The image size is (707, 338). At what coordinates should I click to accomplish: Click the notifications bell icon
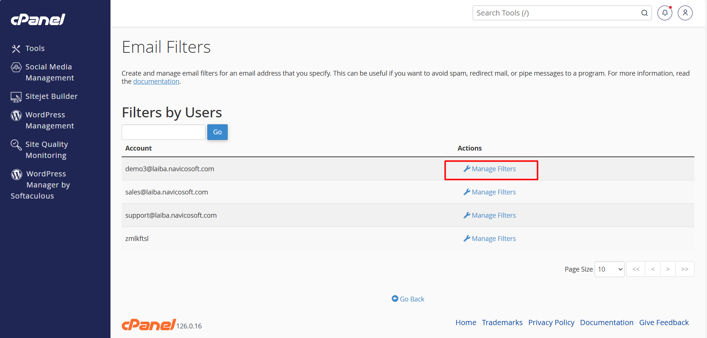click(x=664, y=13)
